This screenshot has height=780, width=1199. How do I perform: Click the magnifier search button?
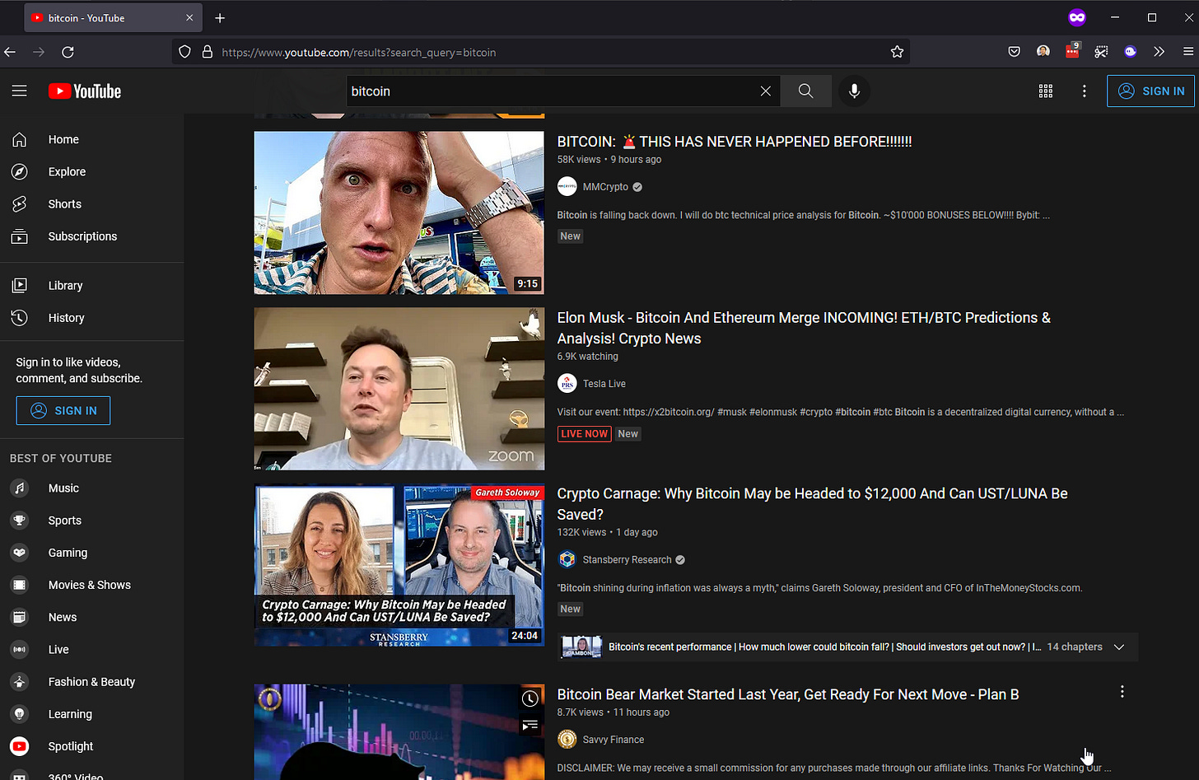tap(805, 91)
